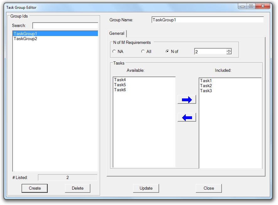Click the blue left arrow remove button
This screenshot has width=278, height=205.
[187, 118]
